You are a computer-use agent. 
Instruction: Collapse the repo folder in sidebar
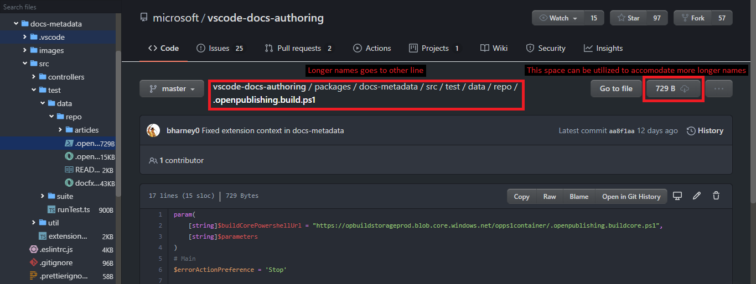coord(51,117)
